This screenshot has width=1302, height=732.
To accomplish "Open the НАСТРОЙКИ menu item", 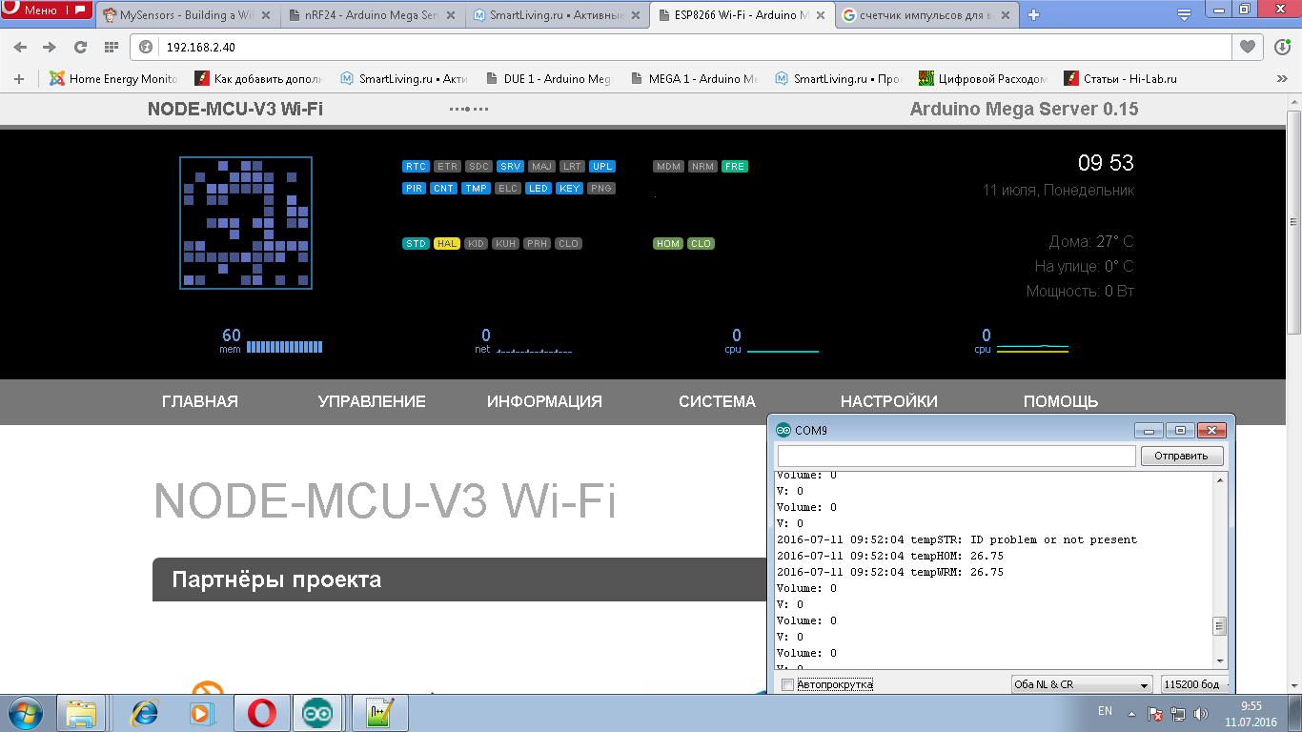I will coord(889,402).
